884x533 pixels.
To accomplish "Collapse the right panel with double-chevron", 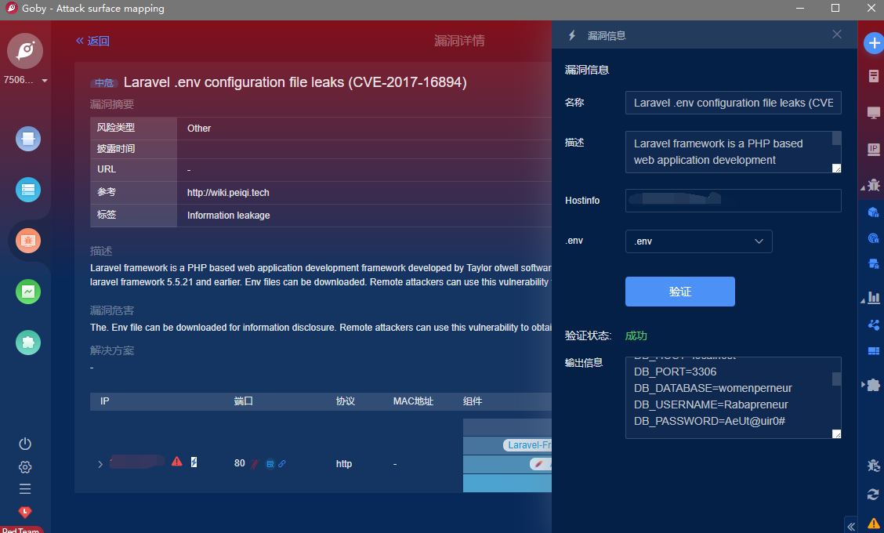I will pyautogui.click(x=852, y=524).
